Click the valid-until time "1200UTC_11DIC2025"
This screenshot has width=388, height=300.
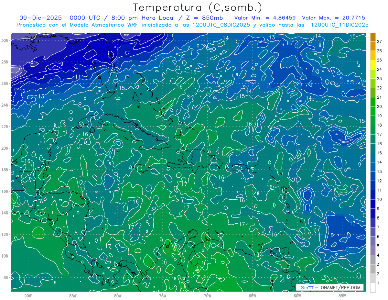pos(339,25)
